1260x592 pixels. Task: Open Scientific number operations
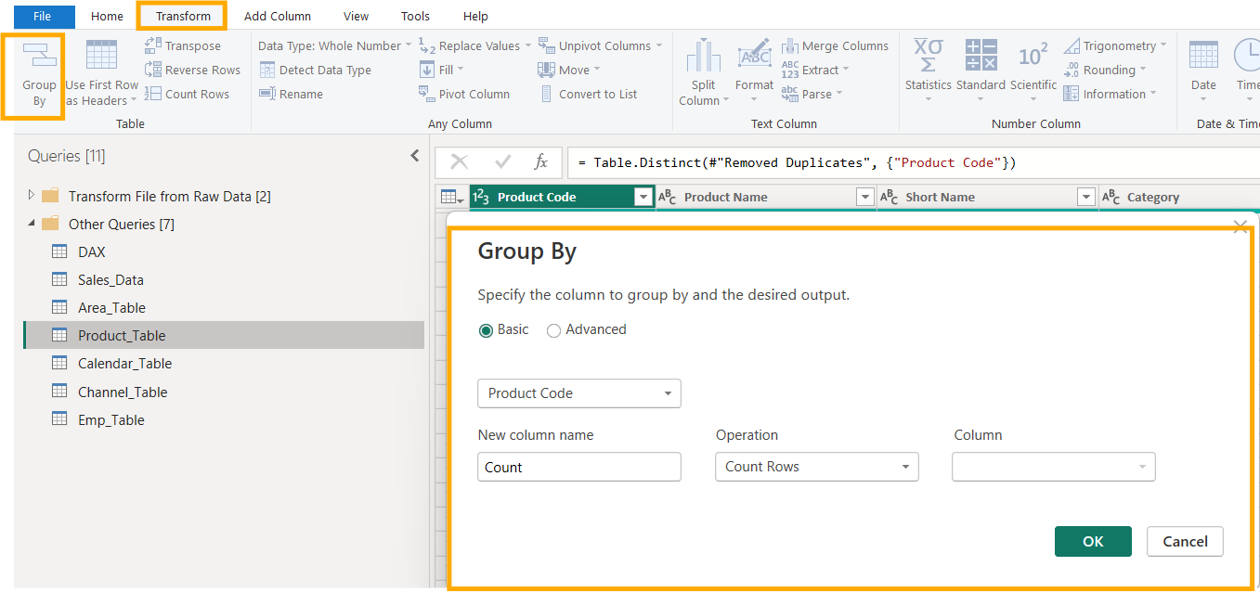[1033, 71]
